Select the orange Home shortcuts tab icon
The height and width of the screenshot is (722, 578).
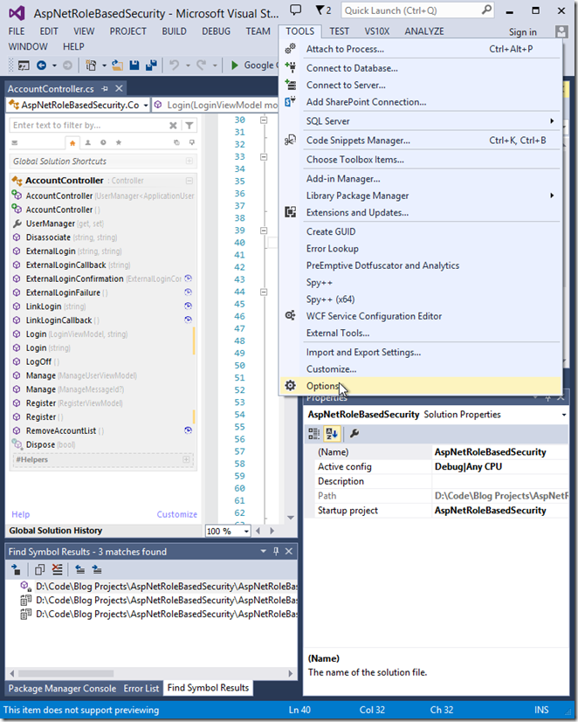click(72, 143)
